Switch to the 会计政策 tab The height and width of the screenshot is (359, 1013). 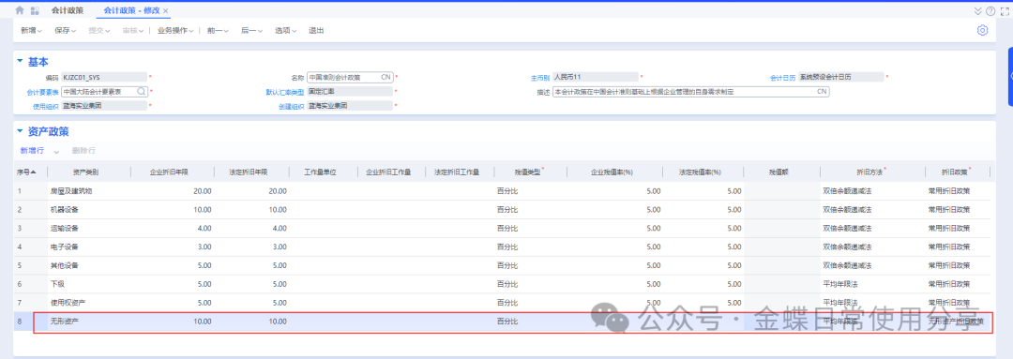[68, 10]
